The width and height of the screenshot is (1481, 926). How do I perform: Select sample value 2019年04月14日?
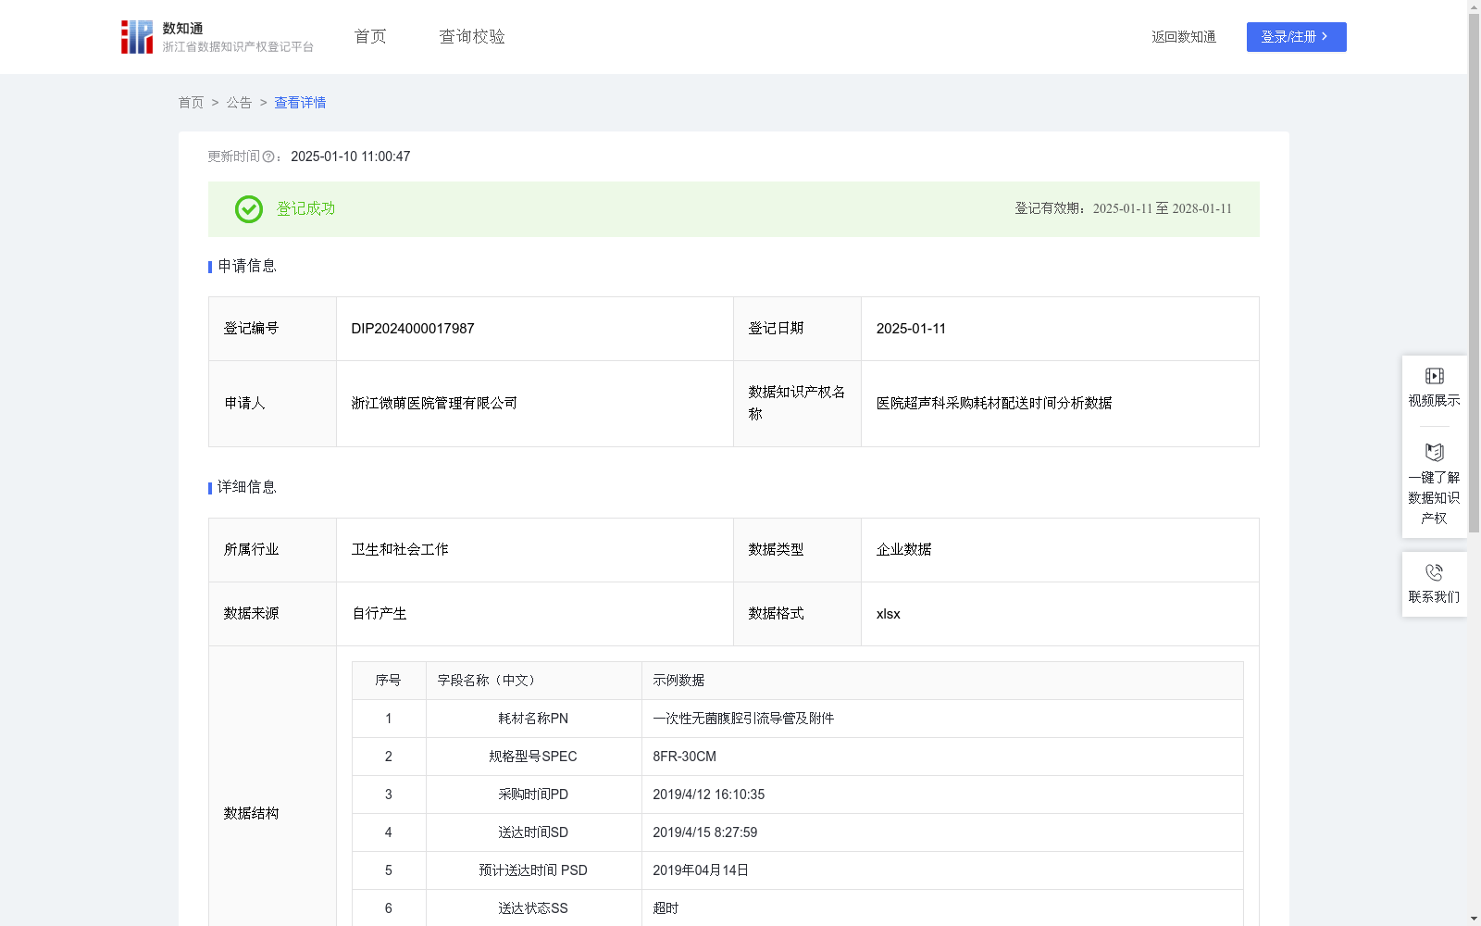coord(701,870)
